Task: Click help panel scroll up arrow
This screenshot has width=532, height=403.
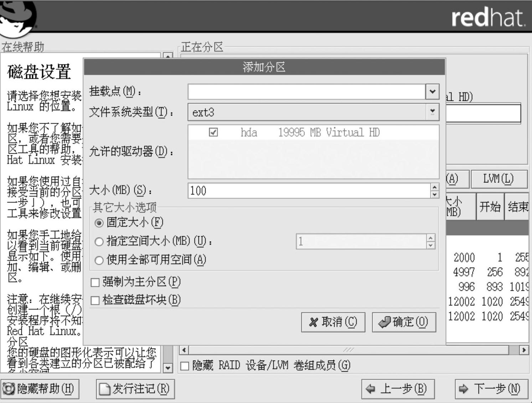Action: (167, 56)
